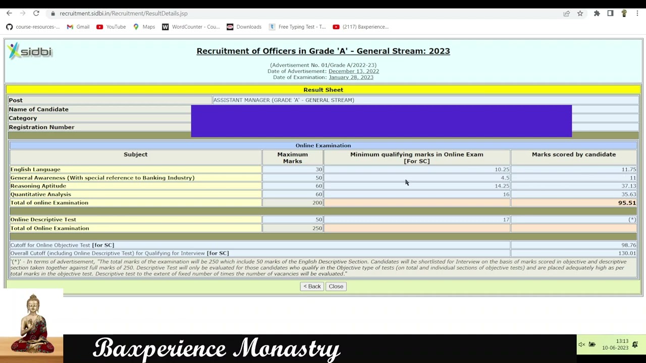Open the Downloads bookmark
This screenshot has height=363, width=646.
pos(244,27)
